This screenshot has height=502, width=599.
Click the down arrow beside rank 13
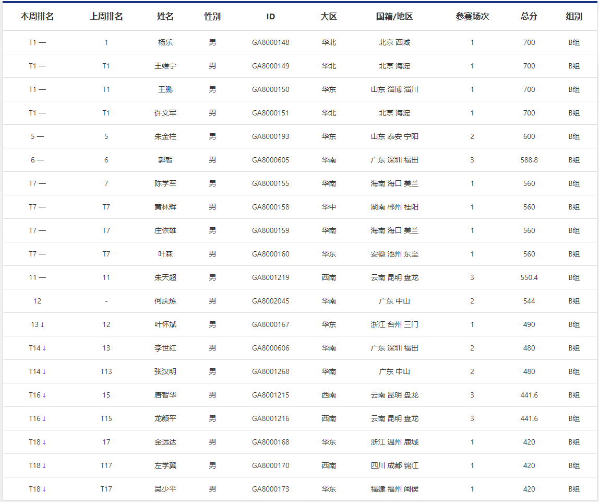[x=42, y=324]
